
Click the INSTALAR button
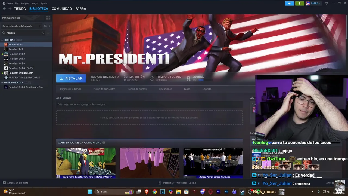coord(71,78)
